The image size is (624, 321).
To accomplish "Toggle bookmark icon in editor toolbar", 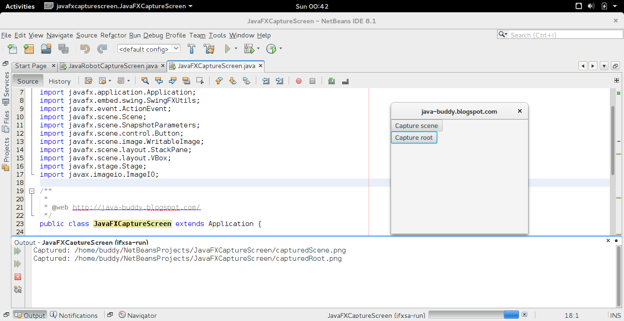I will point(246,81).
